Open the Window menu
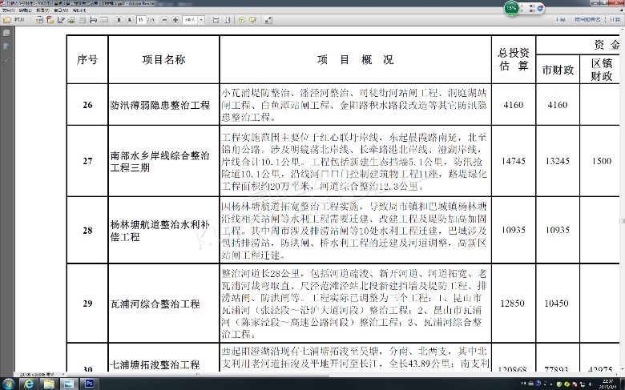Screen dimensions: 625x390 [x=61, y=10]
